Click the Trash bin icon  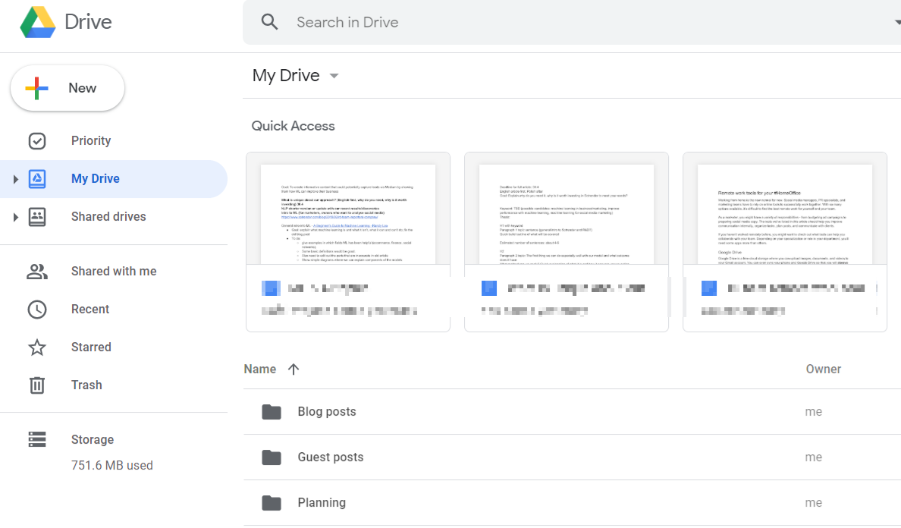(x=36, y=385)
